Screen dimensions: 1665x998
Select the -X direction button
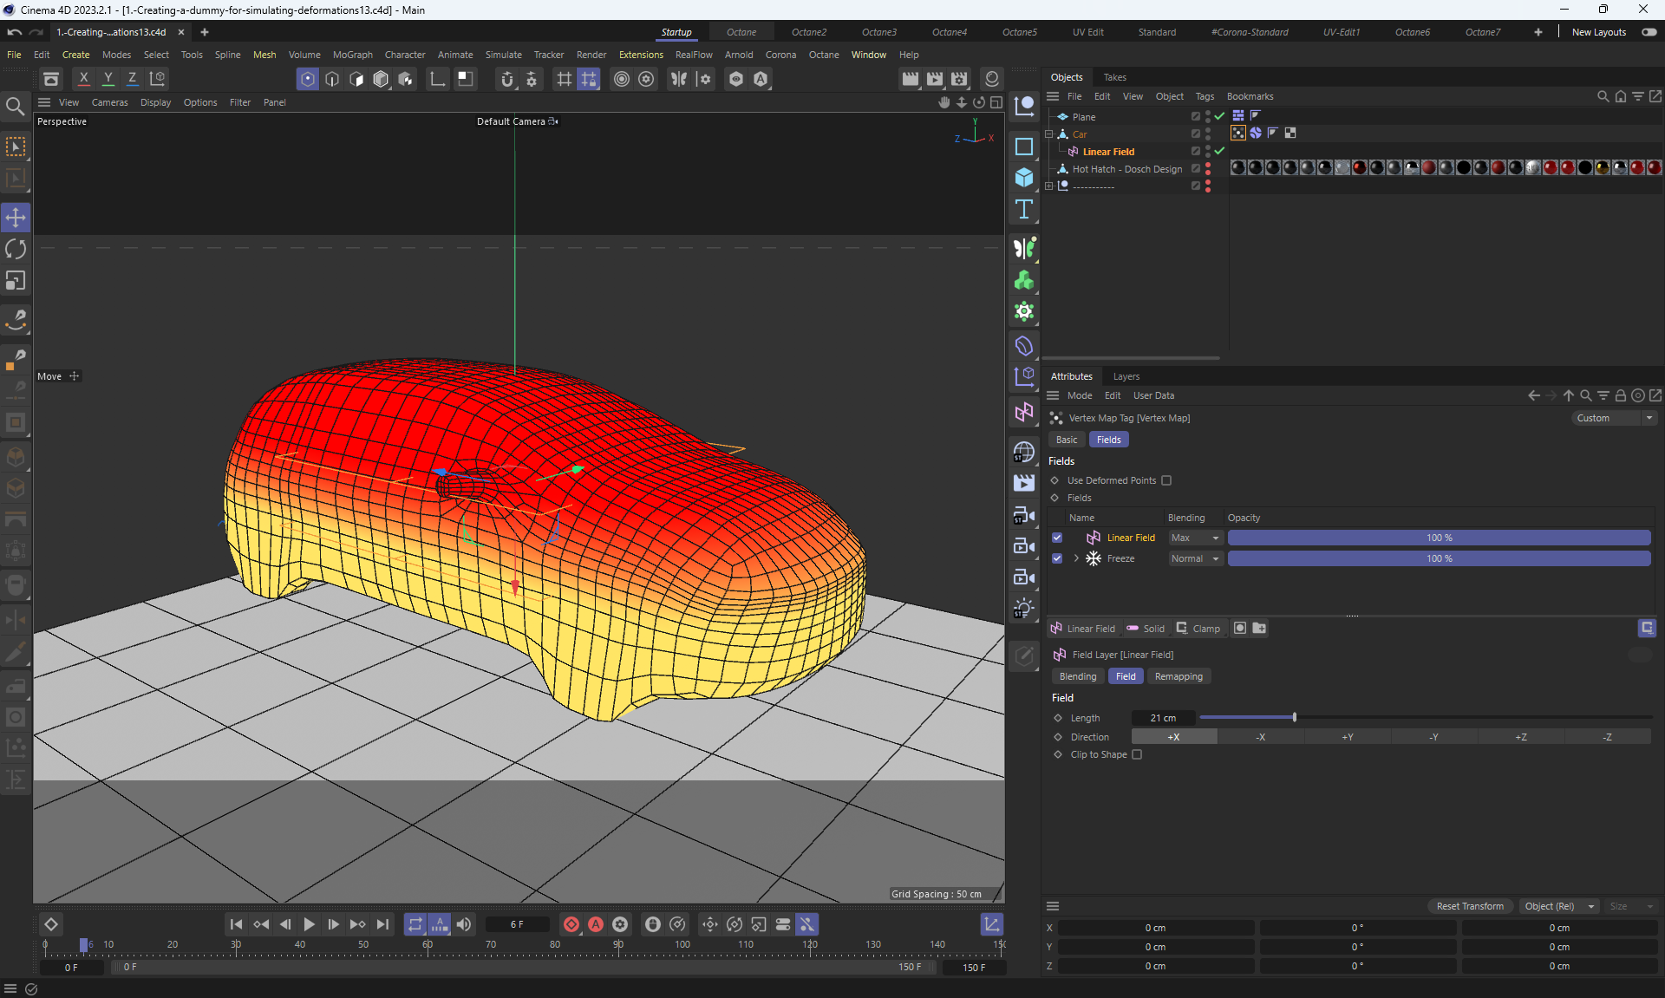(1260, 737)
